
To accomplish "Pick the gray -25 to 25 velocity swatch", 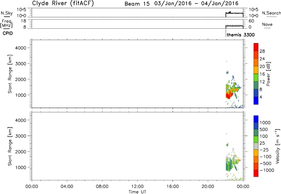I will 256,146.
